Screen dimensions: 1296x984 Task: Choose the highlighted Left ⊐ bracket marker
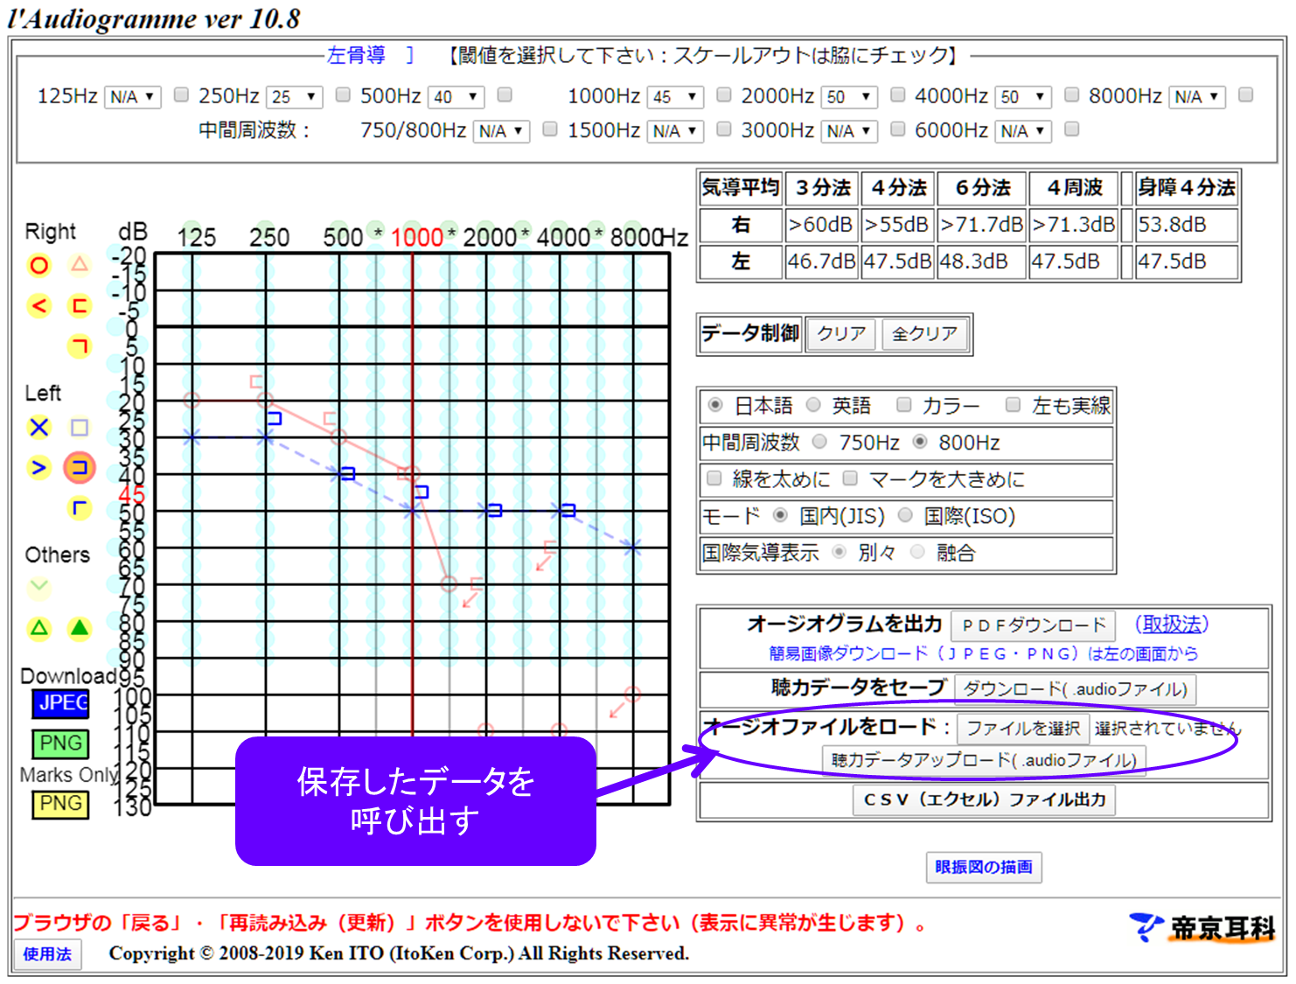click(80, 467)
